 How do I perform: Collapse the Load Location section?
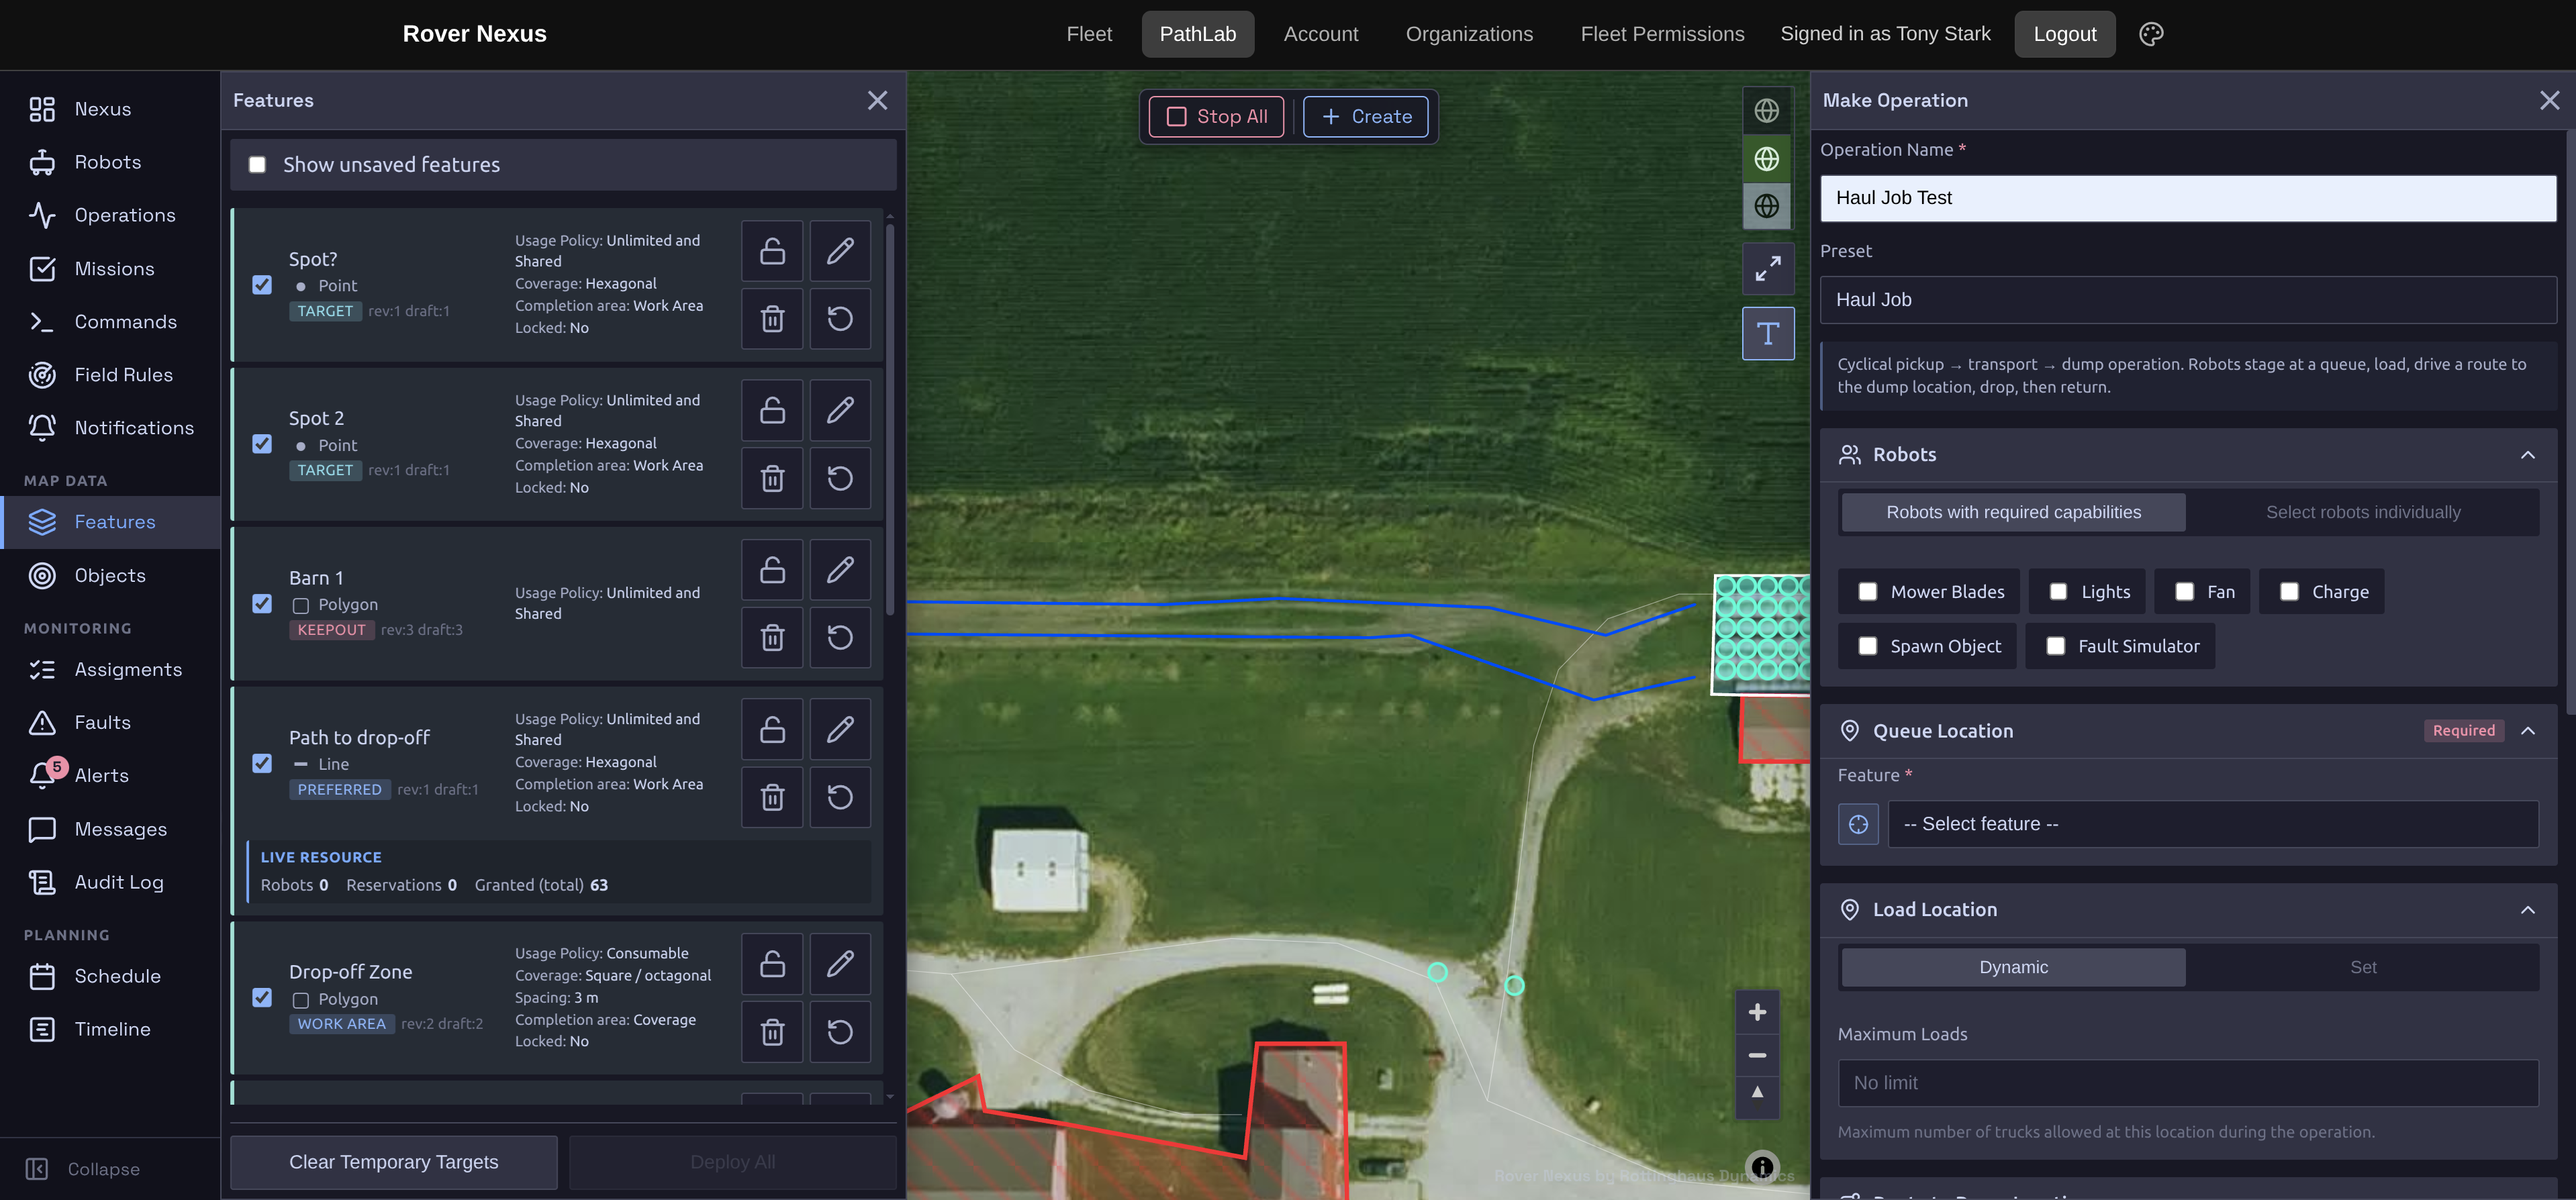(x=2528, y=910)
